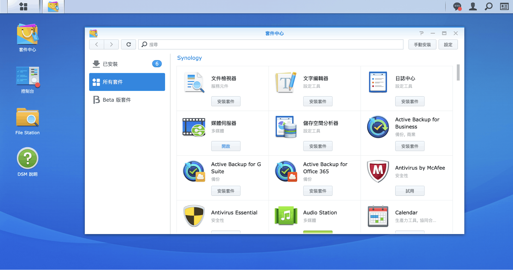Open the 文件檢視器 title text
The width and height of the screenshot is (513, 270).
click(x=224, y=78)
